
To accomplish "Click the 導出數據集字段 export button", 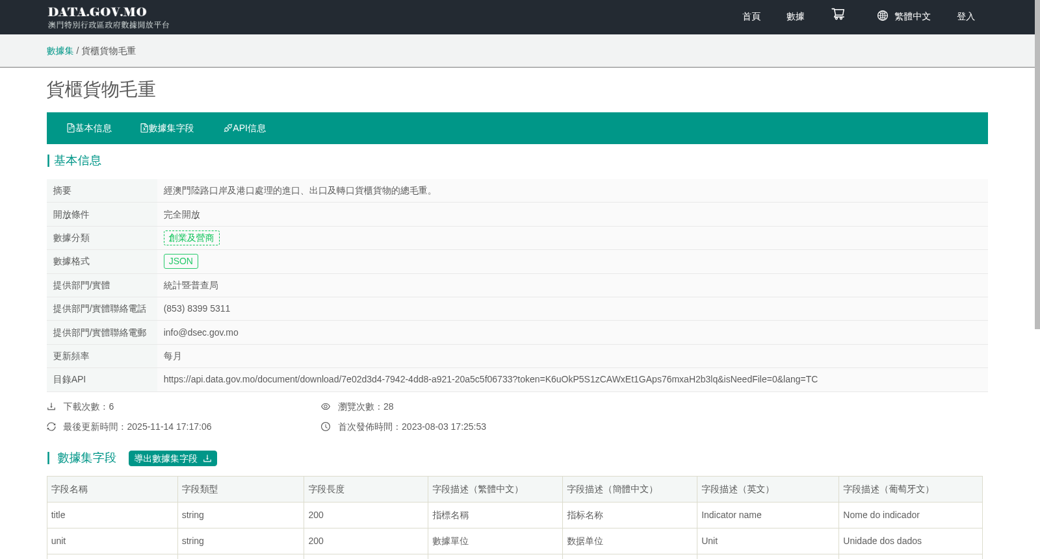I will (x=173, y=458).
